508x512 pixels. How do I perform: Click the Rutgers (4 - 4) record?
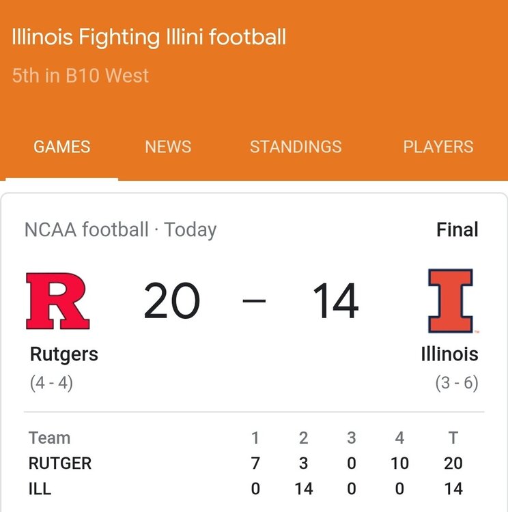51,383
